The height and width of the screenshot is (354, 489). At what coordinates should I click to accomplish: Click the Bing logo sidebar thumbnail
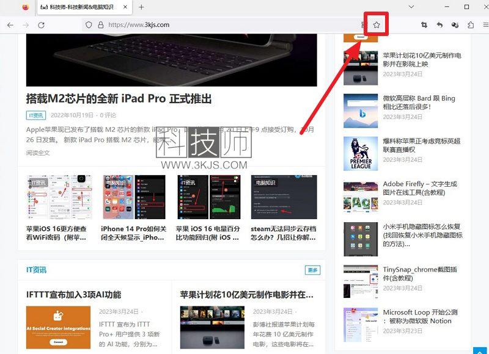coord(361,111)
